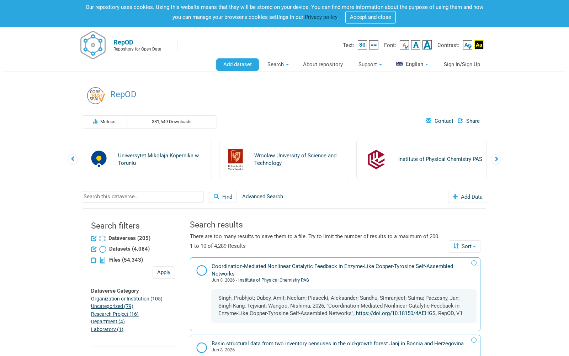Viewport: 569px width, 356px height.
Task: Click the Files type icon in filters
Action: coord(103,260)
